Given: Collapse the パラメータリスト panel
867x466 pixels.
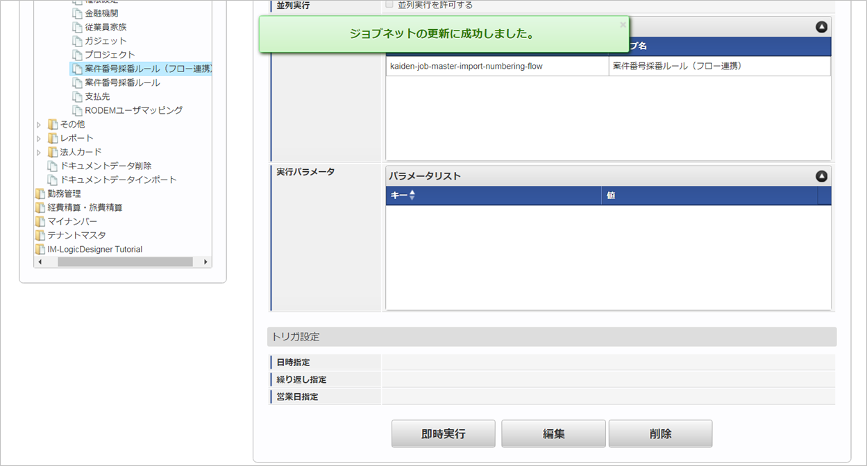Looking at the screenshot, I should (x=821, y=176).
